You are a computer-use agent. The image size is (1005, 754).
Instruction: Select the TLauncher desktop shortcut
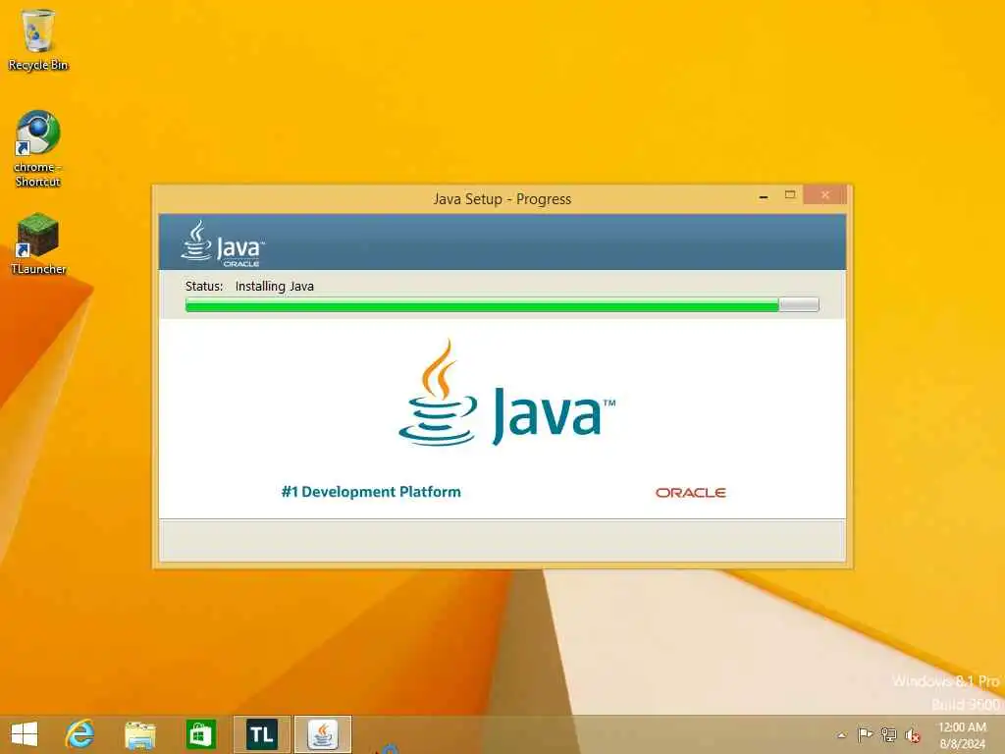pos(38,244)
